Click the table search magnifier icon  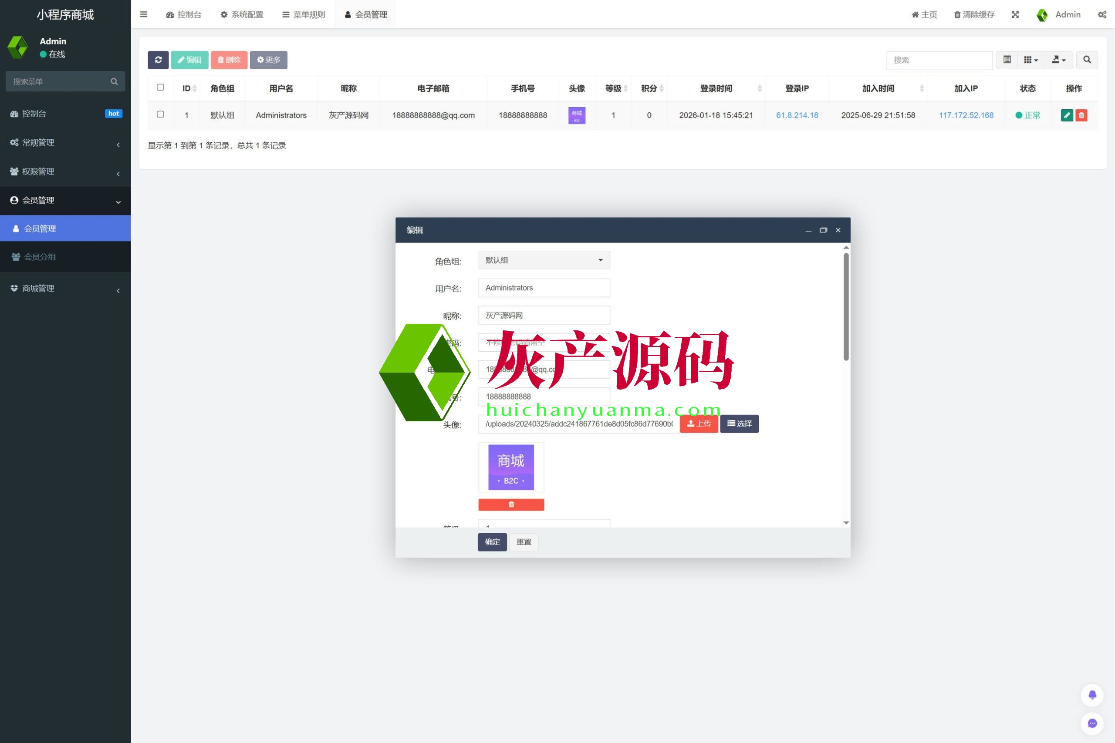pos(1087,60)
